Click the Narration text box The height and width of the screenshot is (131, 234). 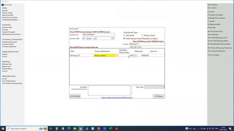pos(109,91)
